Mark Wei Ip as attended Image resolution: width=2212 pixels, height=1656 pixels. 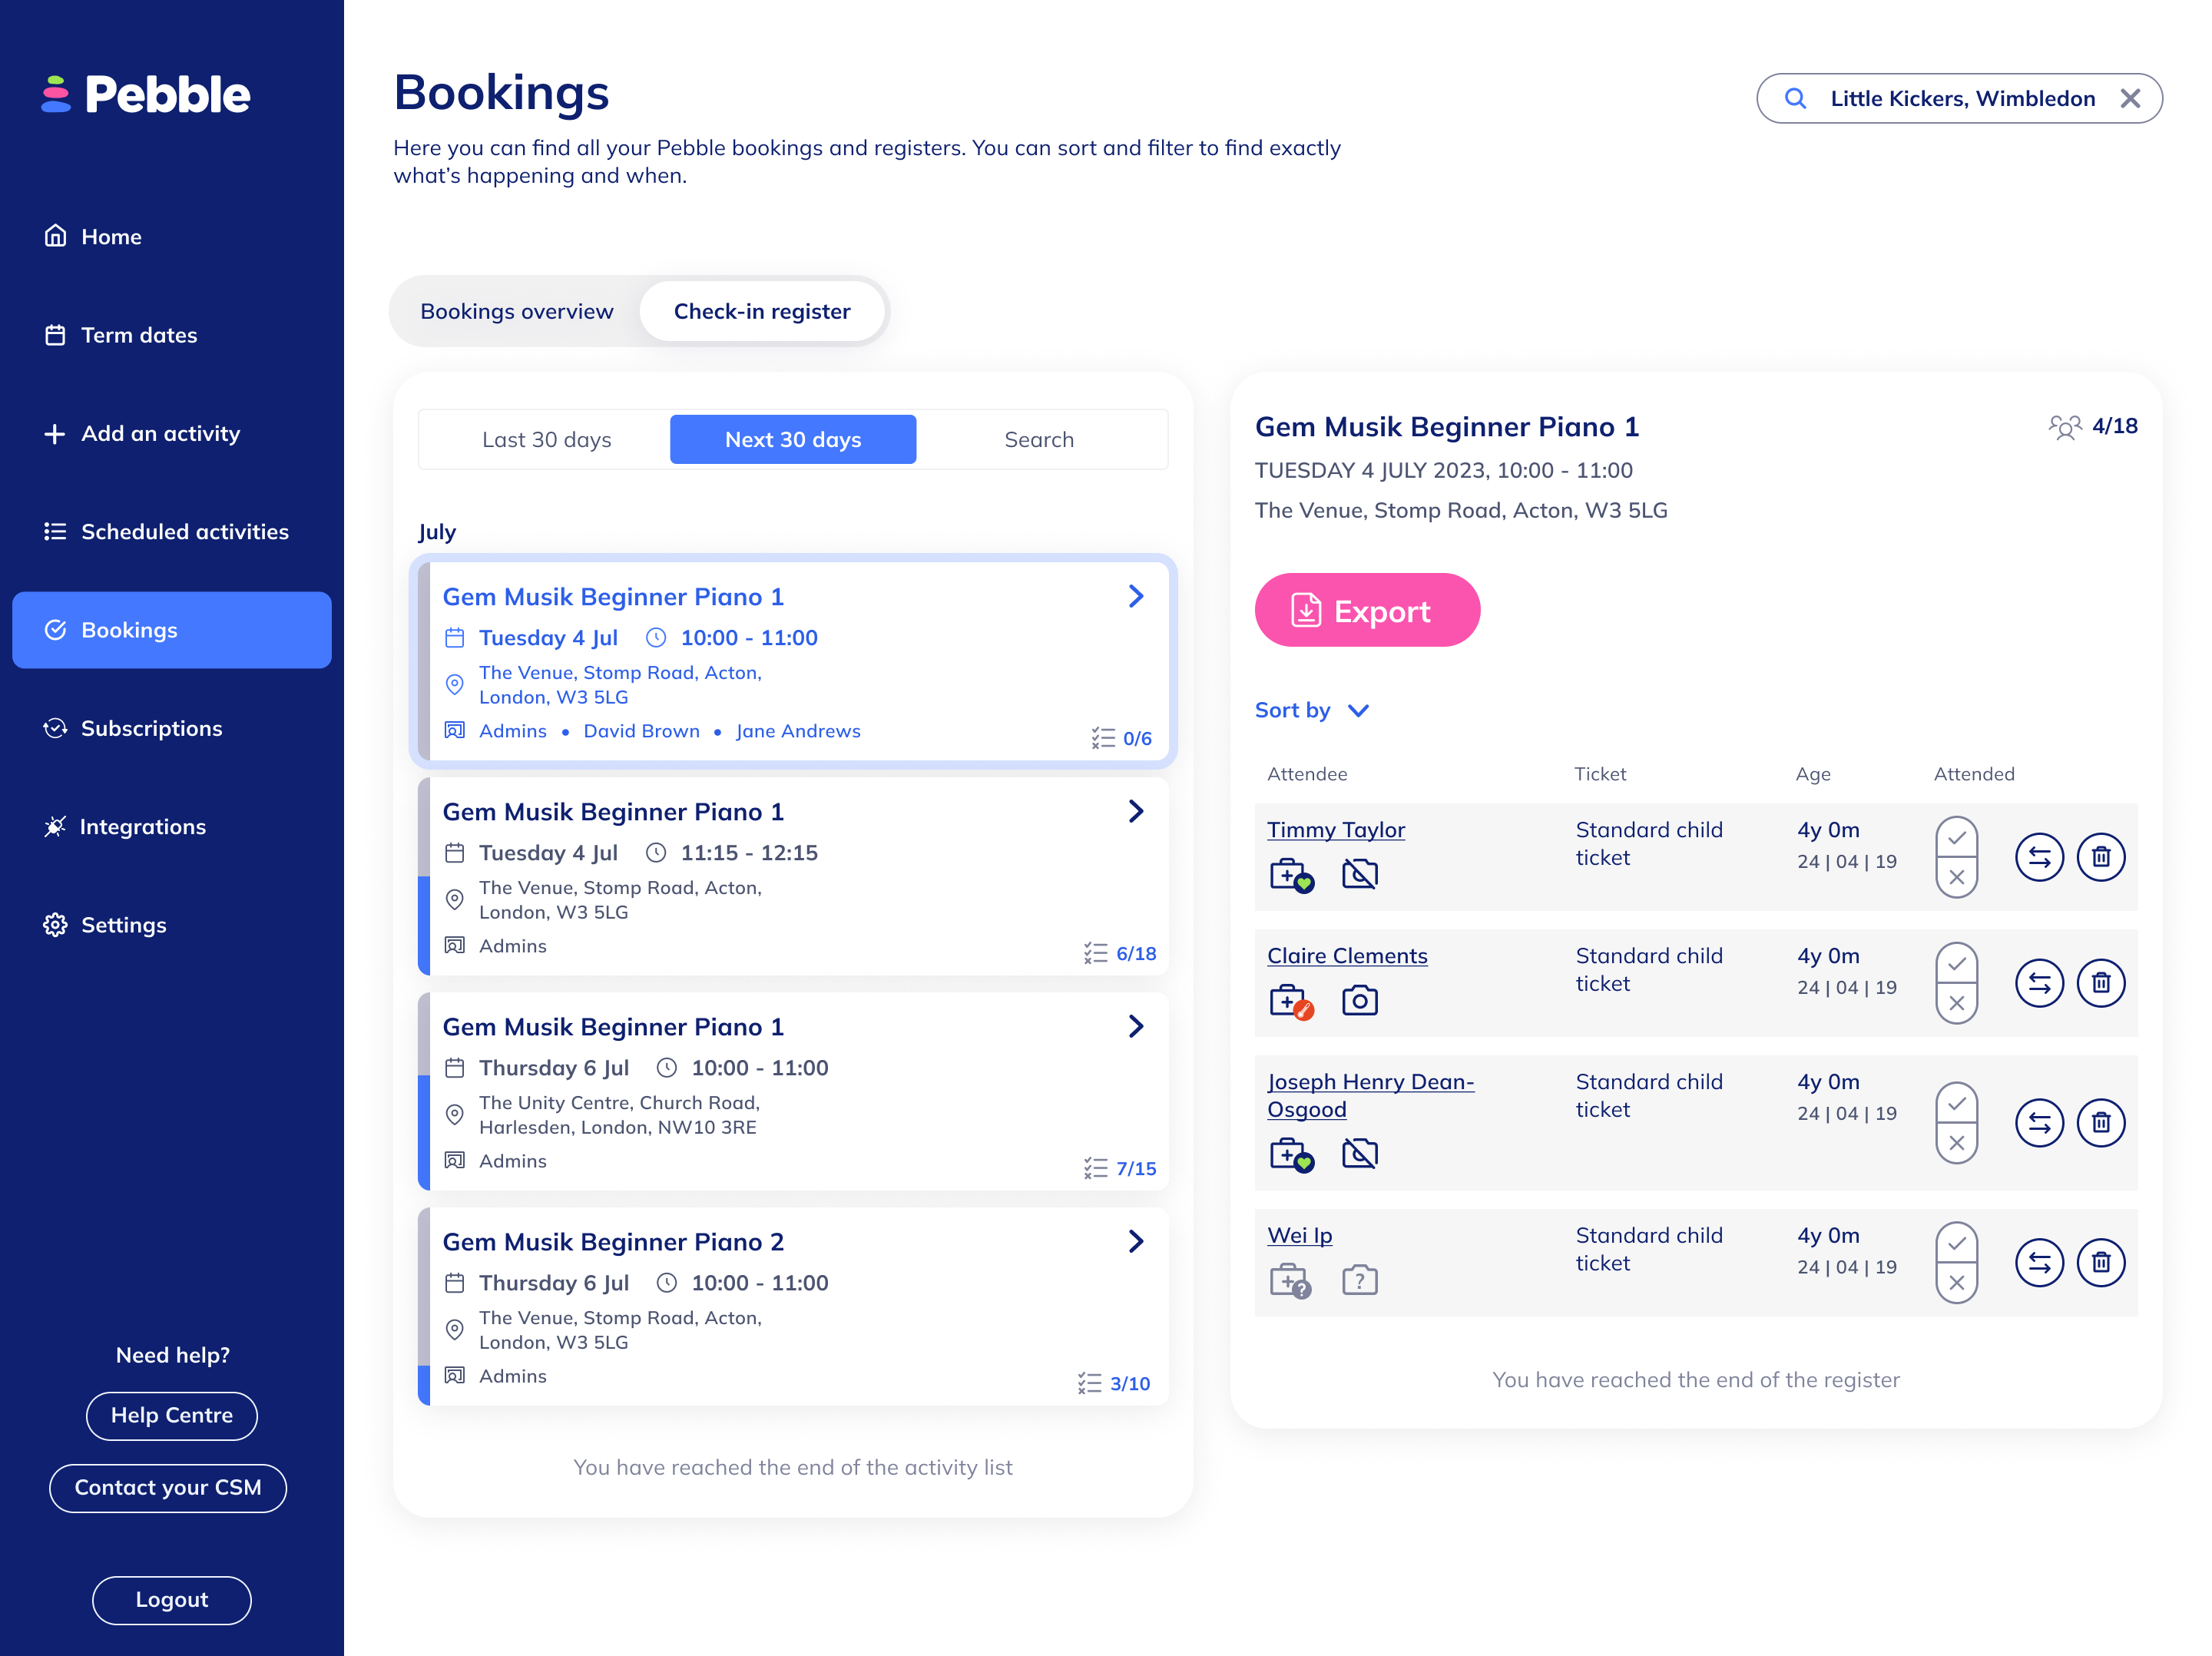(x=1956, y=1243)
